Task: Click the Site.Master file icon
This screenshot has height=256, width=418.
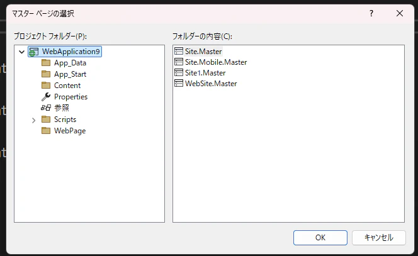Action: coord(179,51)
